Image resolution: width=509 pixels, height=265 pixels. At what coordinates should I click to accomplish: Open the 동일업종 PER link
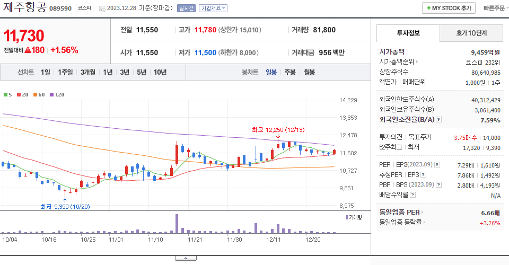tap(401, 213)
